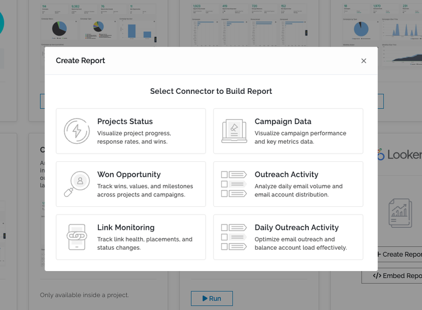This screenshot has width=422, height=310.
Task: Select the Projects Status connector title
Action: (x=125, y=121)
